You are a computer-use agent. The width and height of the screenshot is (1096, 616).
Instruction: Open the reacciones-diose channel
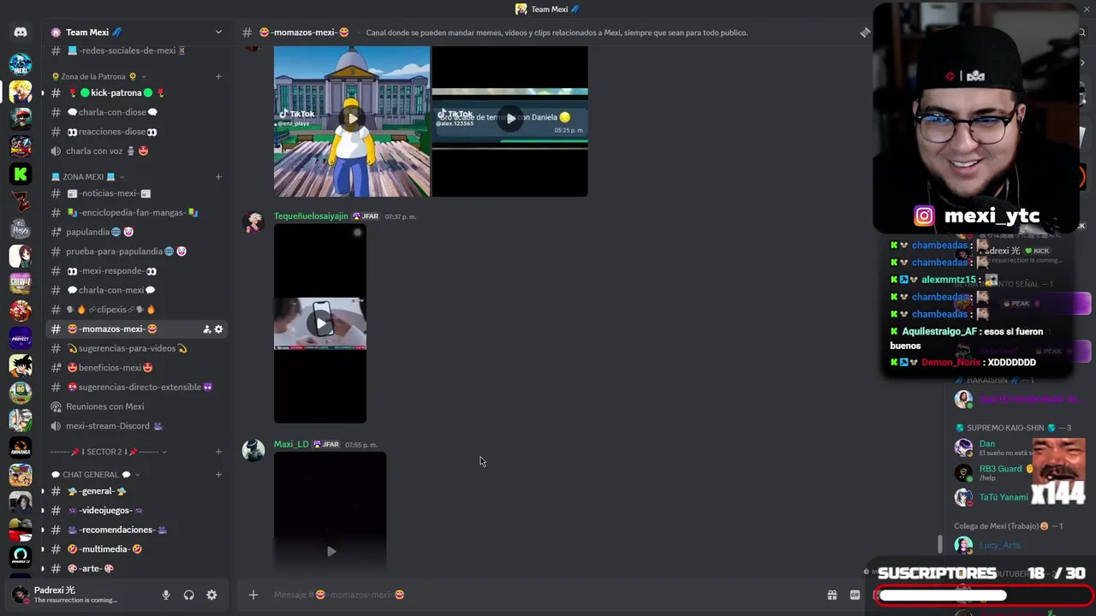(x=135, y=132)
